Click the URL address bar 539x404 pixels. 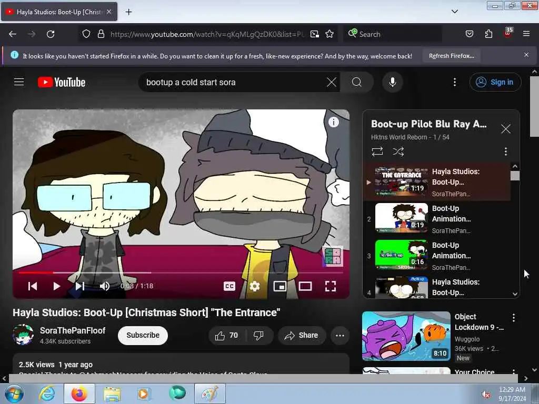click(207, 34)
